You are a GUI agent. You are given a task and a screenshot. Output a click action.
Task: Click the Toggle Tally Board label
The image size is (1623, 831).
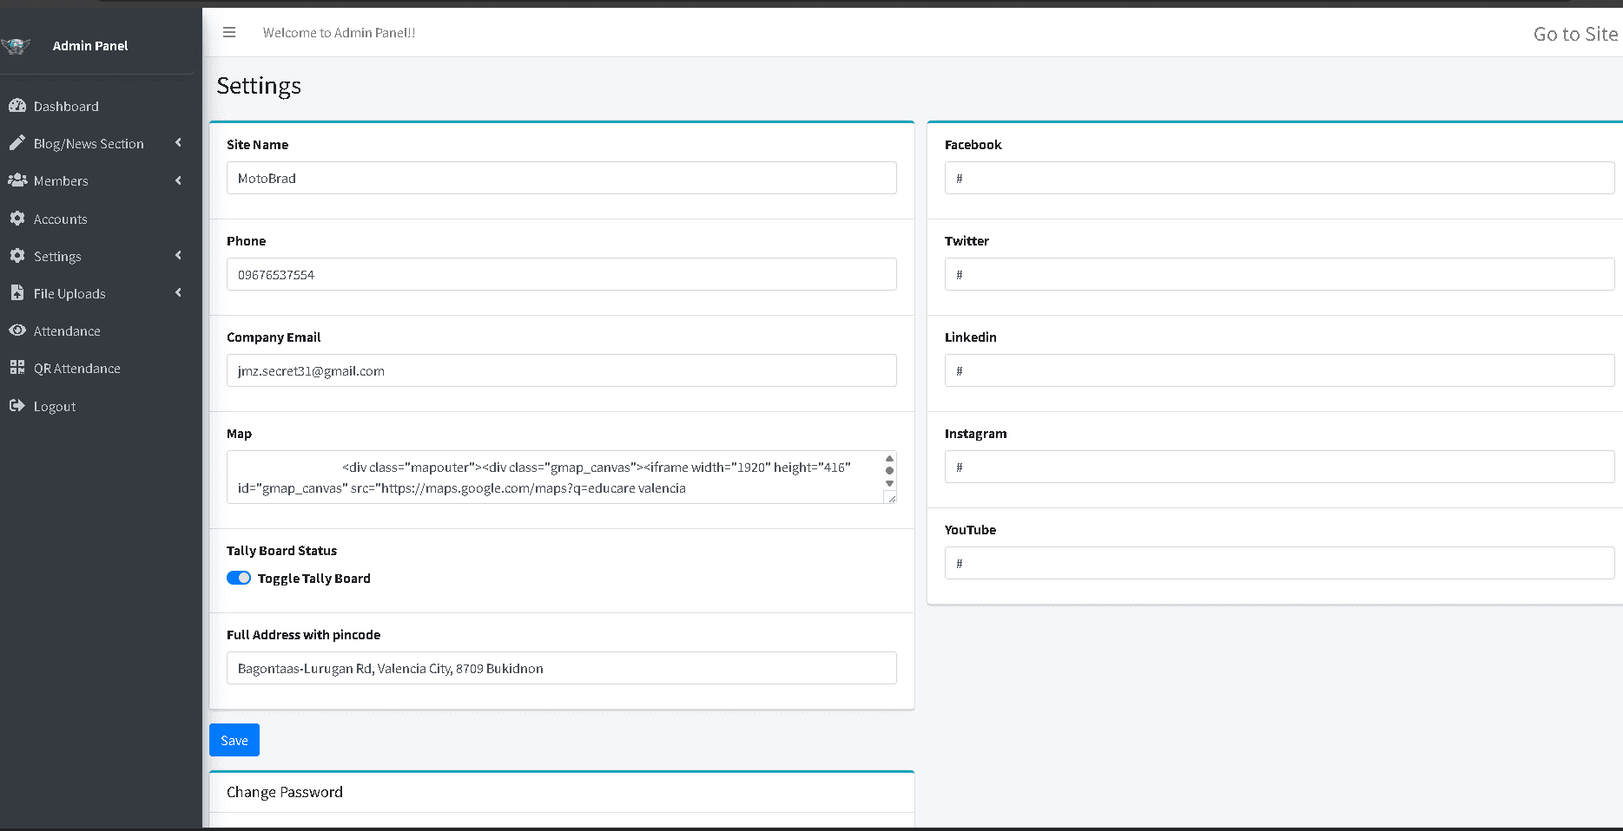(x=314, y=579)
